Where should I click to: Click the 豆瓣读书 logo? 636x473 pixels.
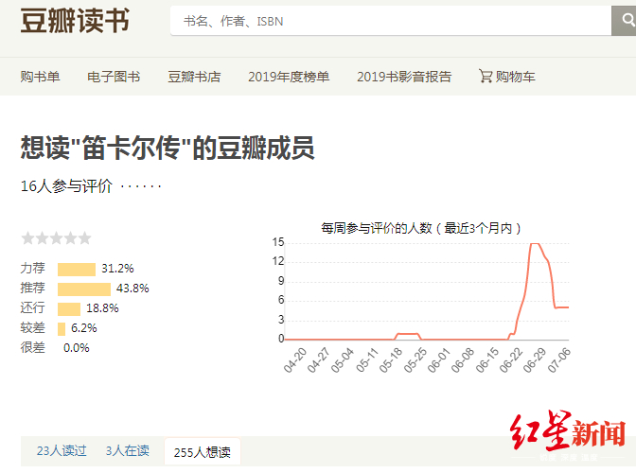click(75, 21)
